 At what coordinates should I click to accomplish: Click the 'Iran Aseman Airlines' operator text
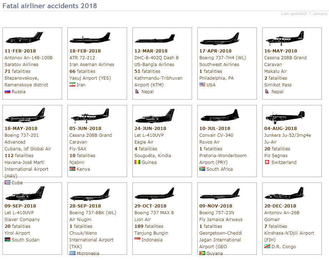[92, 65]
